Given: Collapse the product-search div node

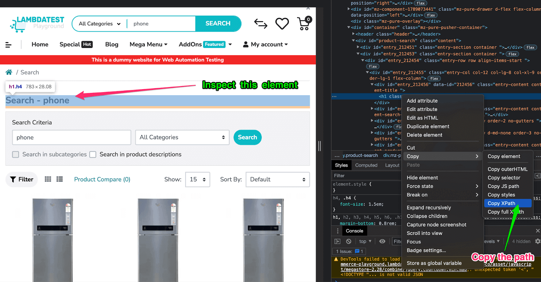Looking at the screenshot, I should point(353,41).
